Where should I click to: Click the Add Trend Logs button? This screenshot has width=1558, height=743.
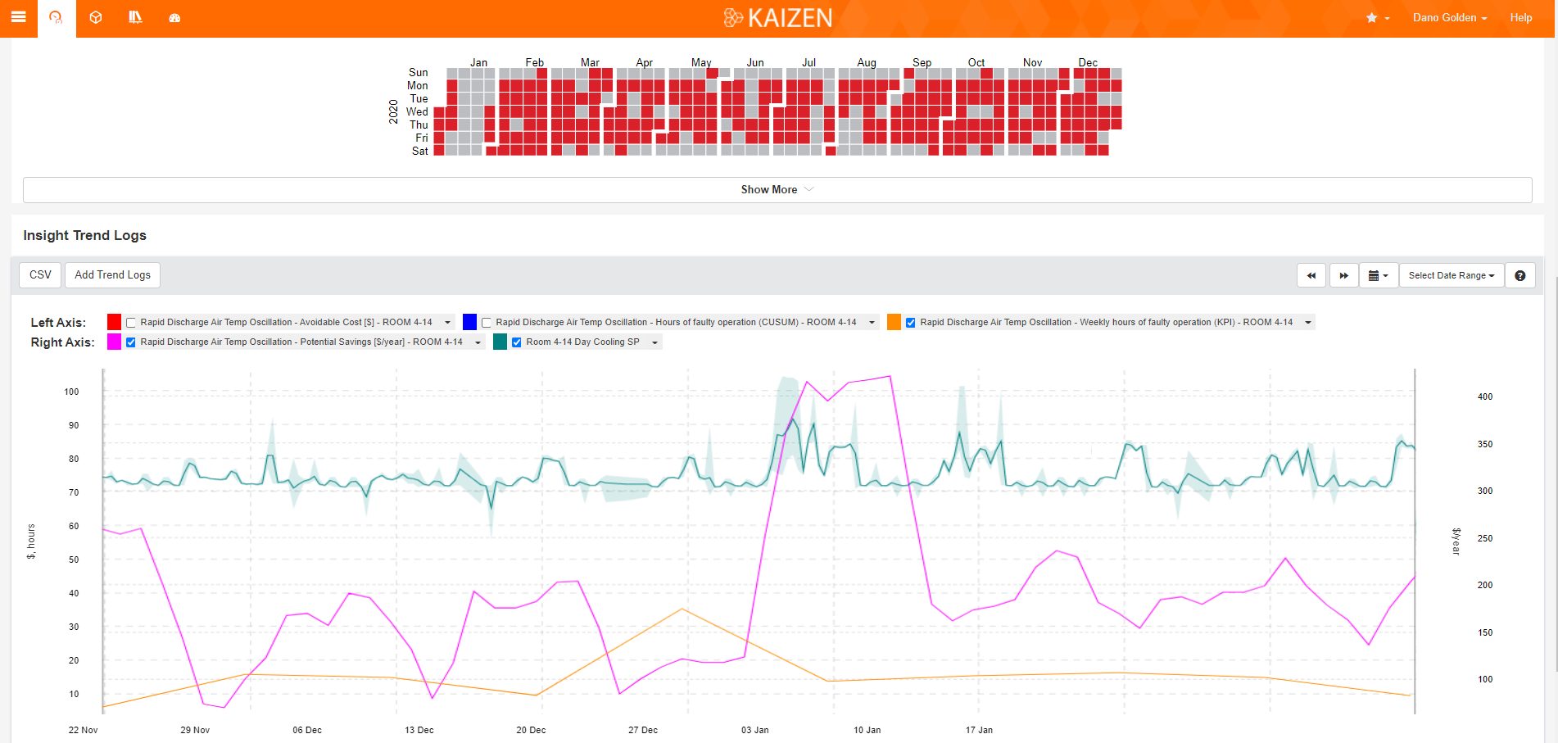click(112, 274)
